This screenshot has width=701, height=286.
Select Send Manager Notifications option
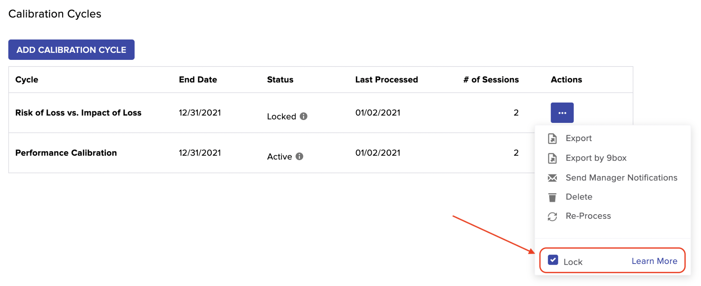tap(621, 177)
